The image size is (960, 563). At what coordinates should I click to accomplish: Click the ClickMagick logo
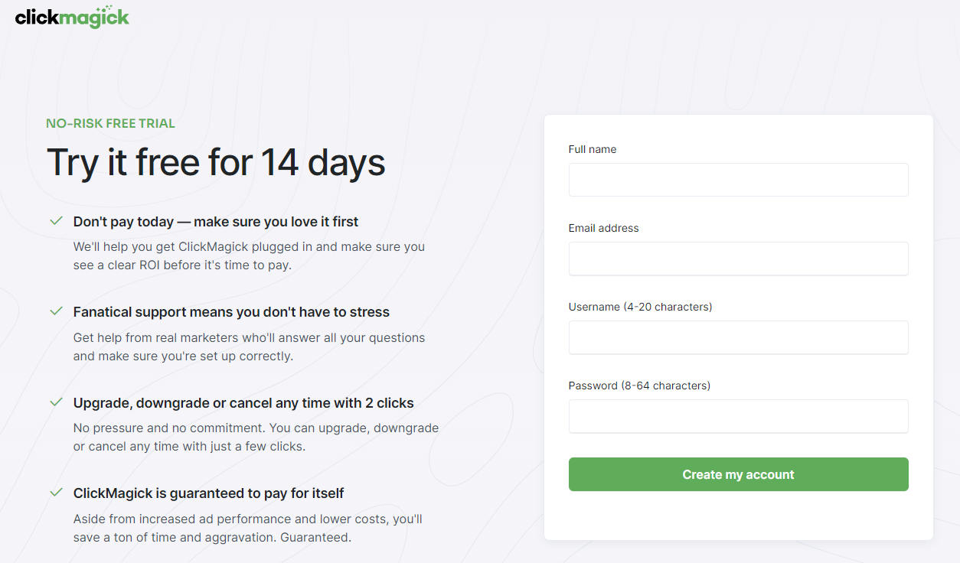point(73,16)
